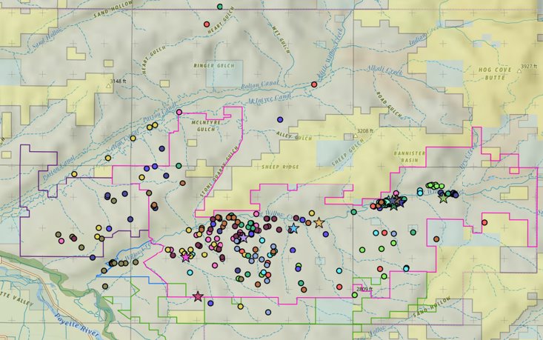Image resolution: width=543 pixels, height=340 pixels.
Task: Click the McIntyre Canal label
Action: (270, 99)
